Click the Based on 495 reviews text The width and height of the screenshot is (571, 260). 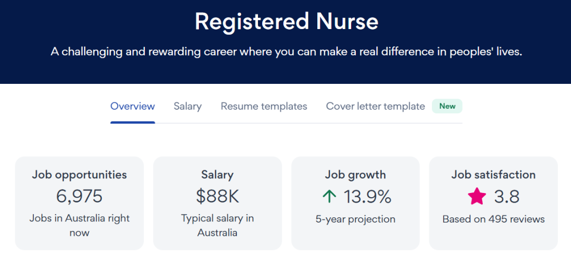(x=493, y=219)
